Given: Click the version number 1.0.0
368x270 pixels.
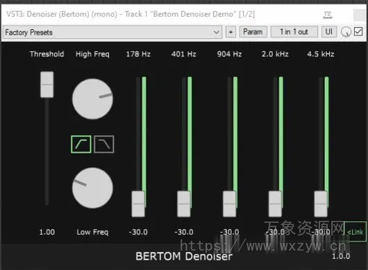Looking at the screenshot, I should pos(341,256).
